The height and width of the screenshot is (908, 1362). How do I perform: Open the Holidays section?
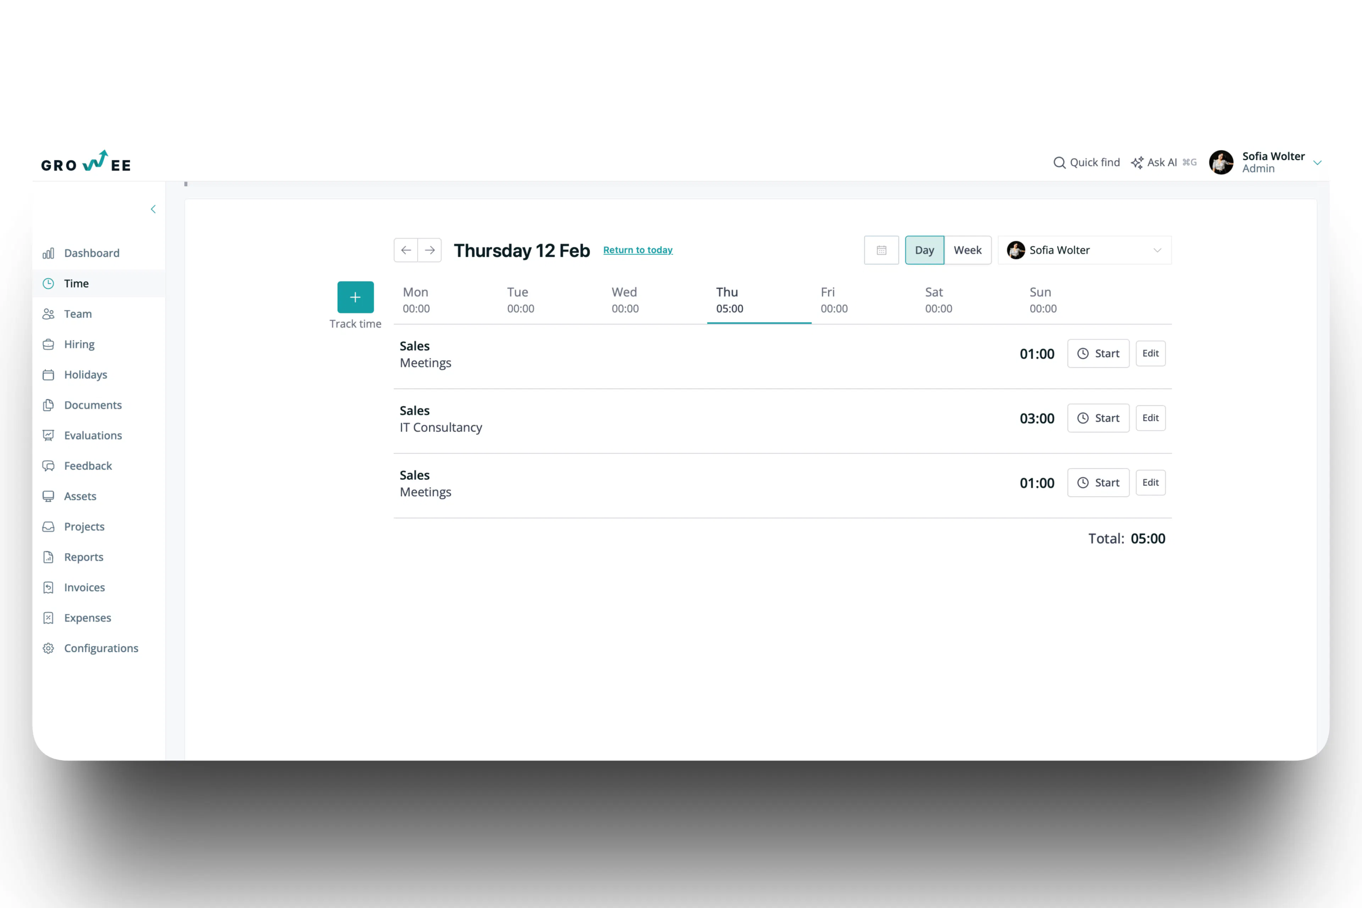tap(84, 375)
